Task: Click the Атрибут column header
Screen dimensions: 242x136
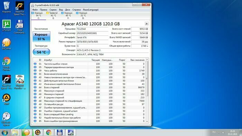Action: [65, 60]
